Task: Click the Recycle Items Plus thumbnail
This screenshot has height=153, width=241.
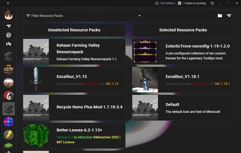Action: (36, 108)
